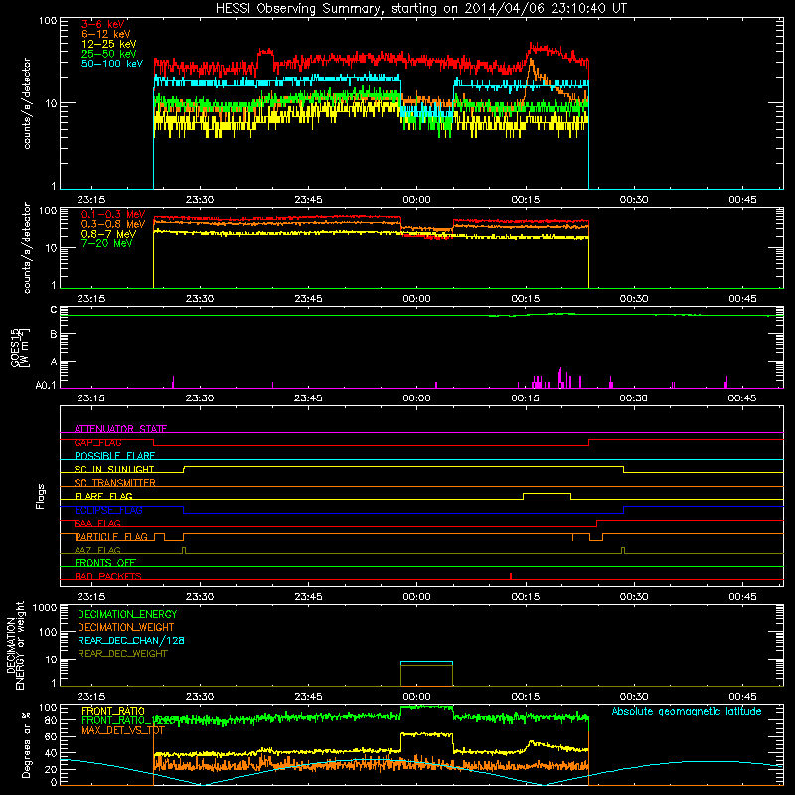
Task: Select the GAP_FLAG label
Action: pos(97,442)
